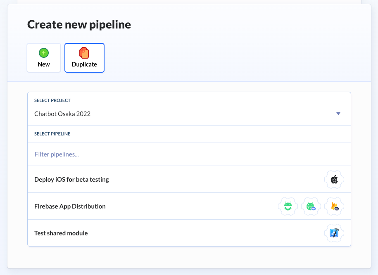The width and height of the screenshot is (378, 275).
Task: Pick the Test shared module pipeline
Action: (x=61, y=233)
